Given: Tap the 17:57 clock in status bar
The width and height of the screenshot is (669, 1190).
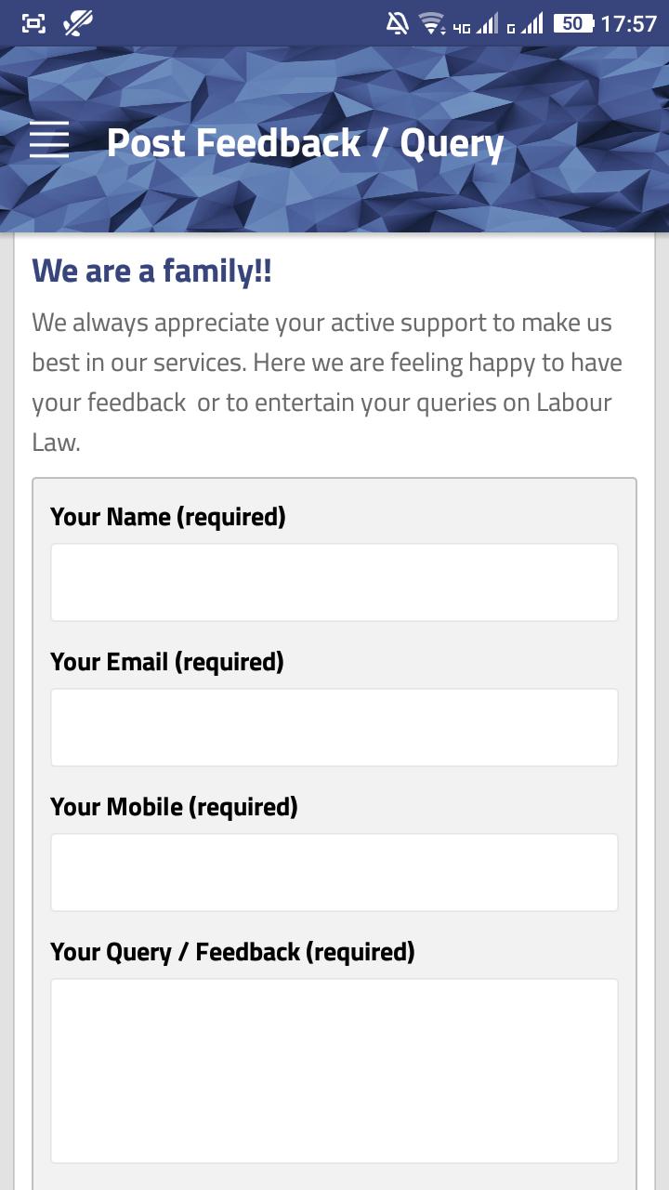Looking at the screenshot, I should [629, 23].
